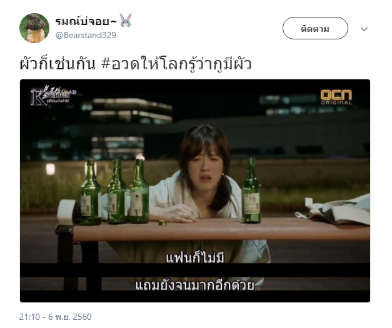Open the profile avatar of Bearstand329

point(34,28)
